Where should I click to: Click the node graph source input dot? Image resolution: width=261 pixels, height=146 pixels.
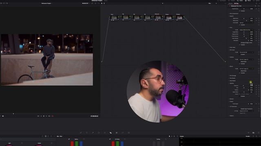(x=102, y=62)
